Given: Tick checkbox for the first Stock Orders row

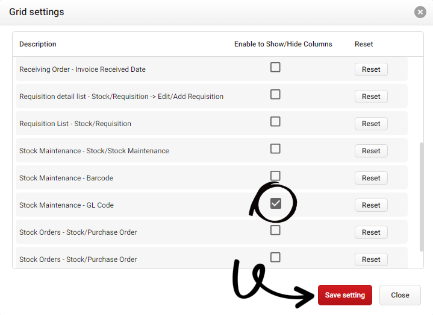Looking at the screenshot, I should [275, 230].
